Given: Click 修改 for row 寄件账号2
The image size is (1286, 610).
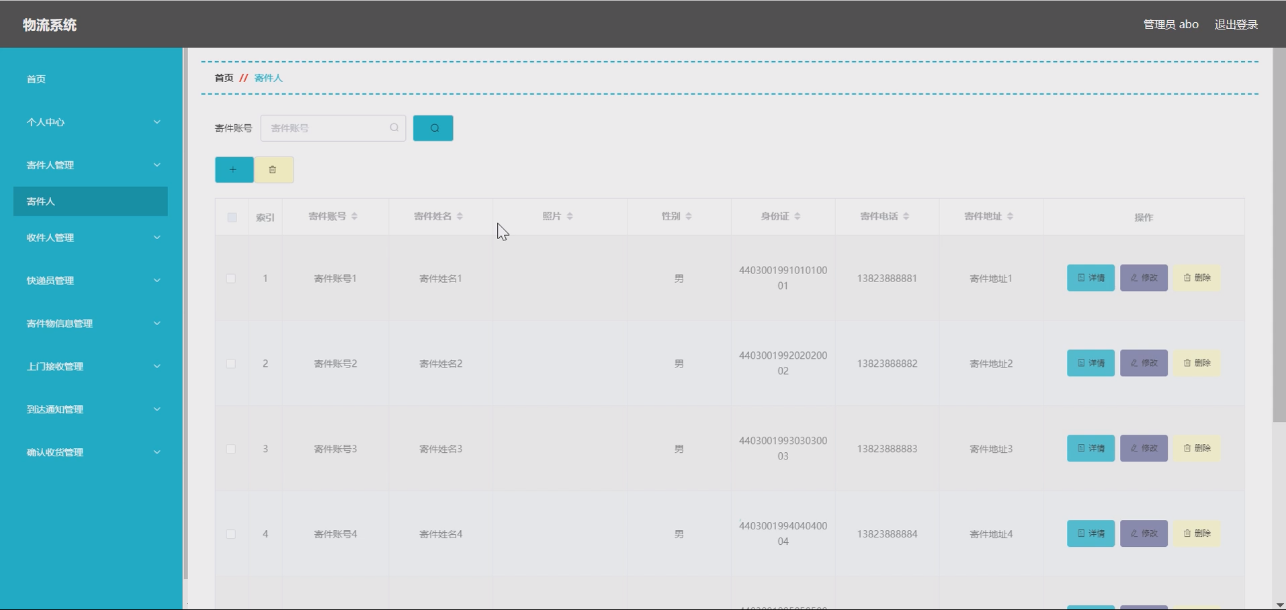Looking at the screenshot, I should [1144, 363].
